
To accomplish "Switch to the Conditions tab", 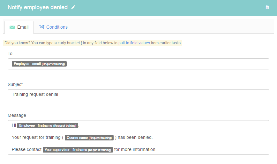I will tap(53, 27).
